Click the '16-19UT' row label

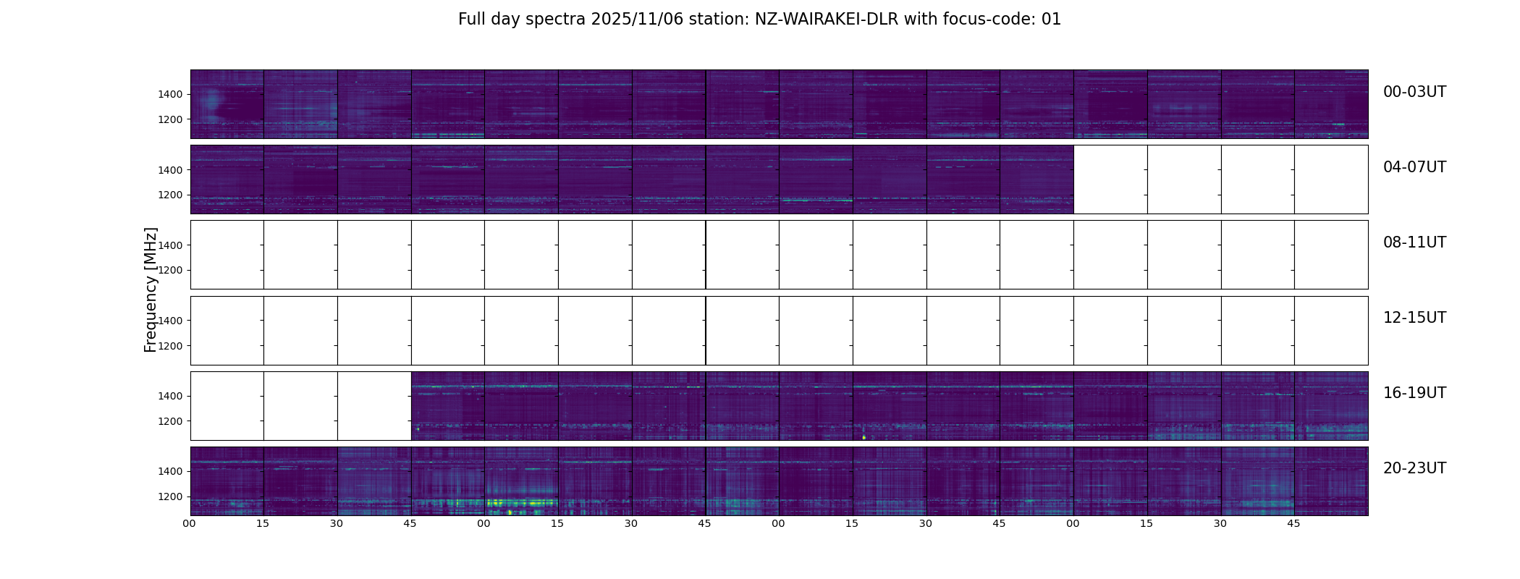coord(1414,393)
